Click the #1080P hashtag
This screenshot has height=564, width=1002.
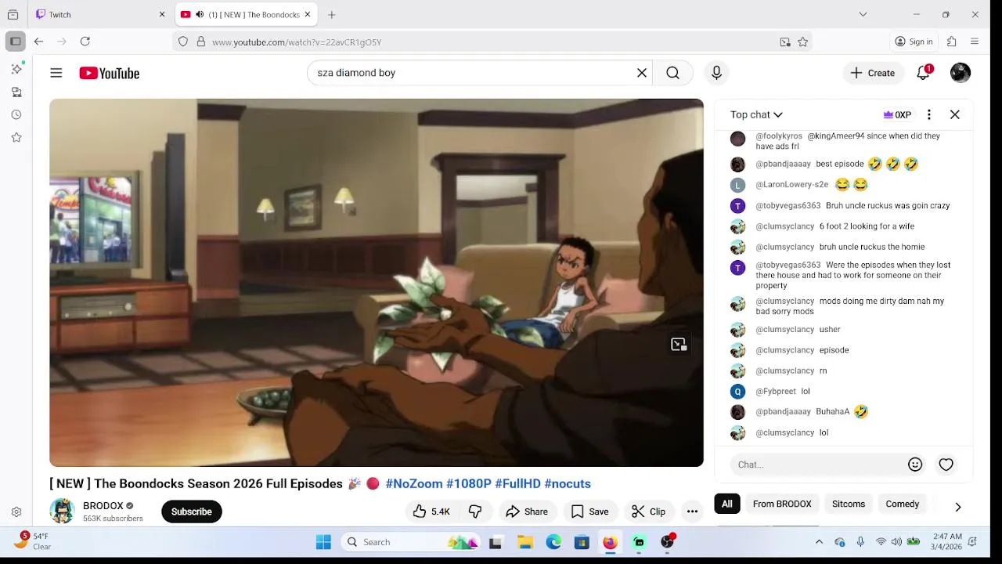click(469, 483)
